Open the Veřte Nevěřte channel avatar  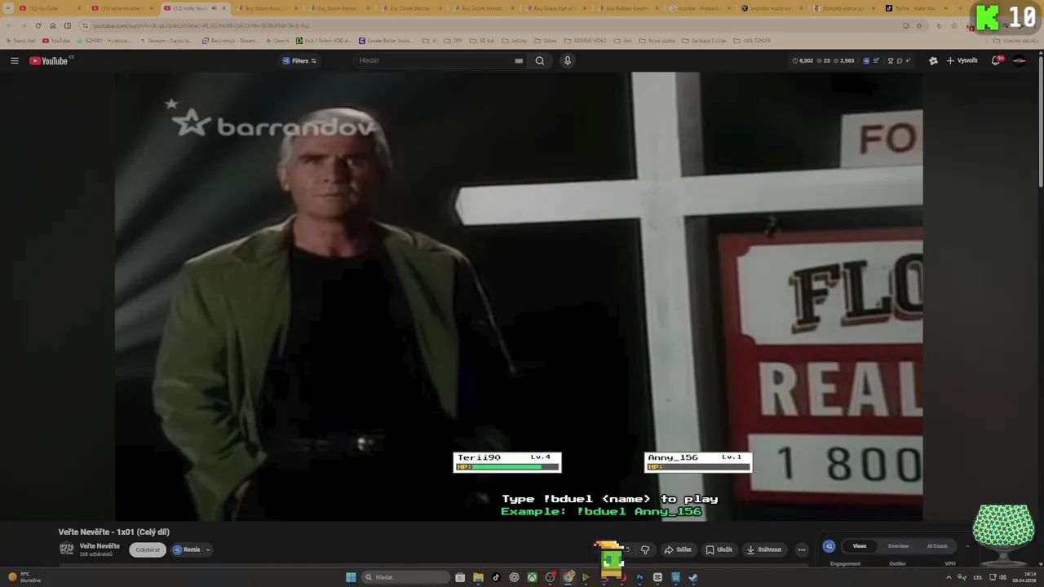tap(67, 549)
